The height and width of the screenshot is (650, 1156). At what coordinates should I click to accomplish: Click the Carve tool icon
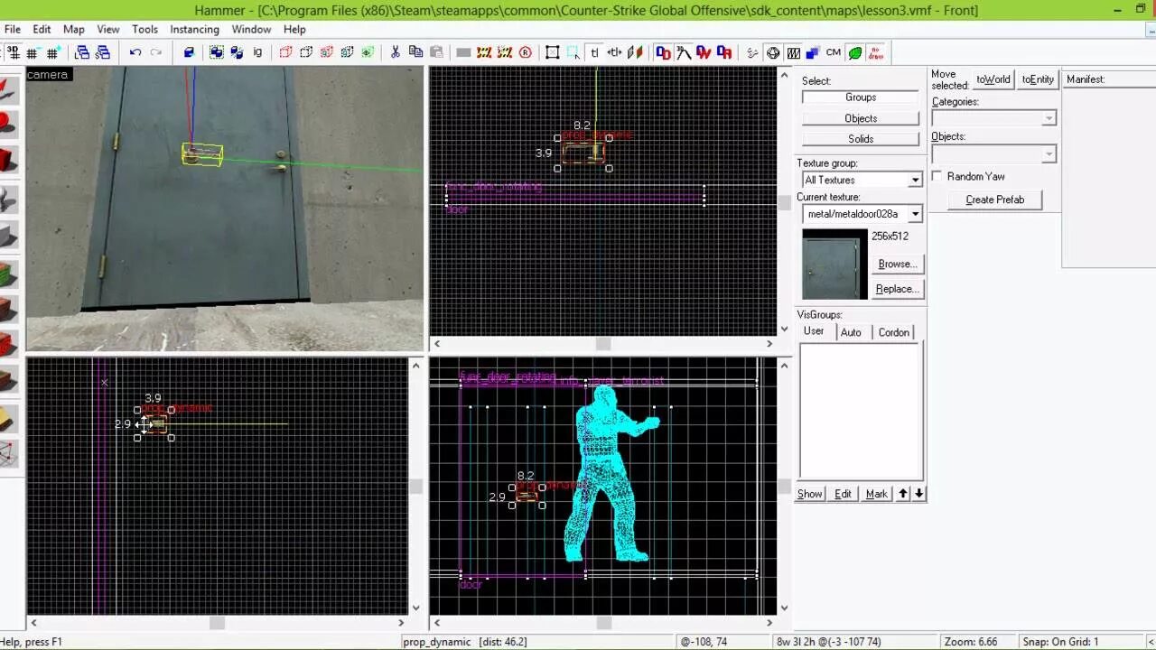click(x=188, y=52)
